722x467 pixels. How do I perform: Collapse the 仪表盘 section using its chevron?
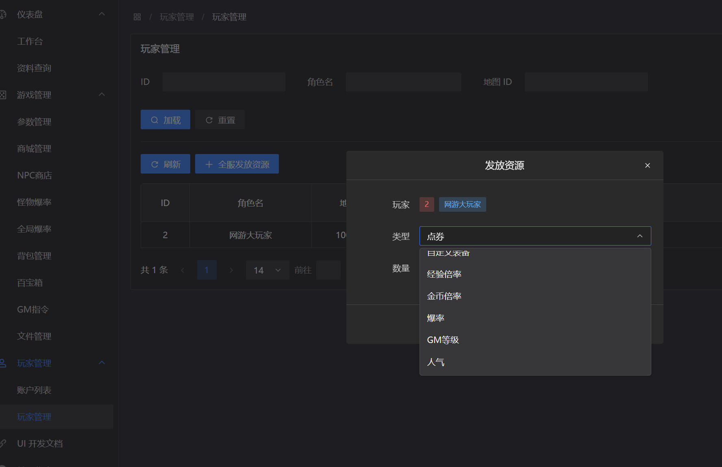pos(102,13)
